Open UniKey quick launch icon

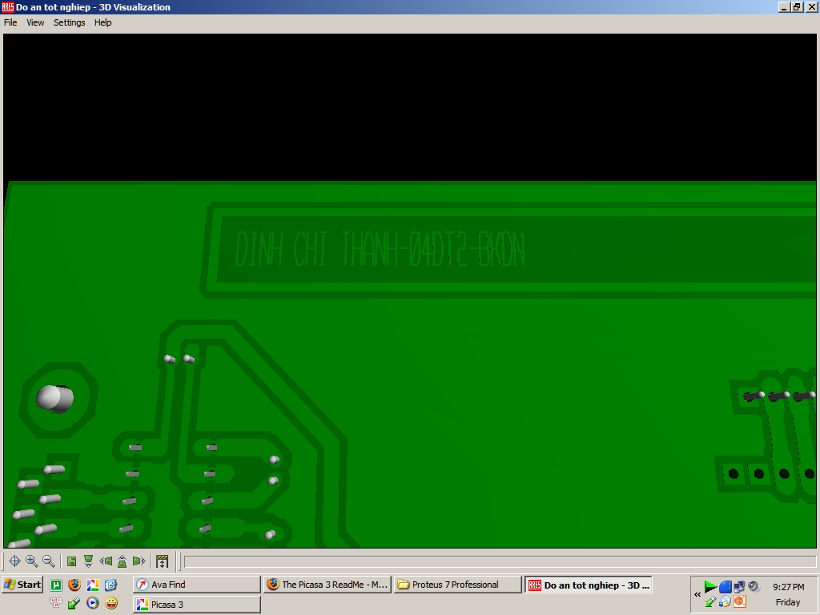[x=56, y=603]
